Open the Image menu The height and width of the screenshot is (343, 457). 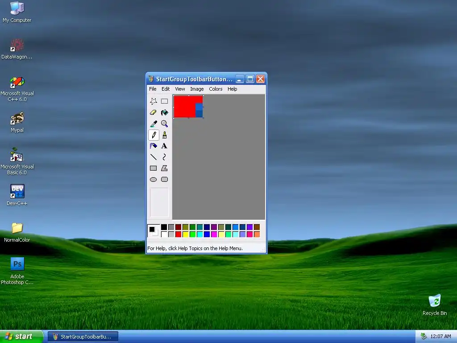pos(197,89)
